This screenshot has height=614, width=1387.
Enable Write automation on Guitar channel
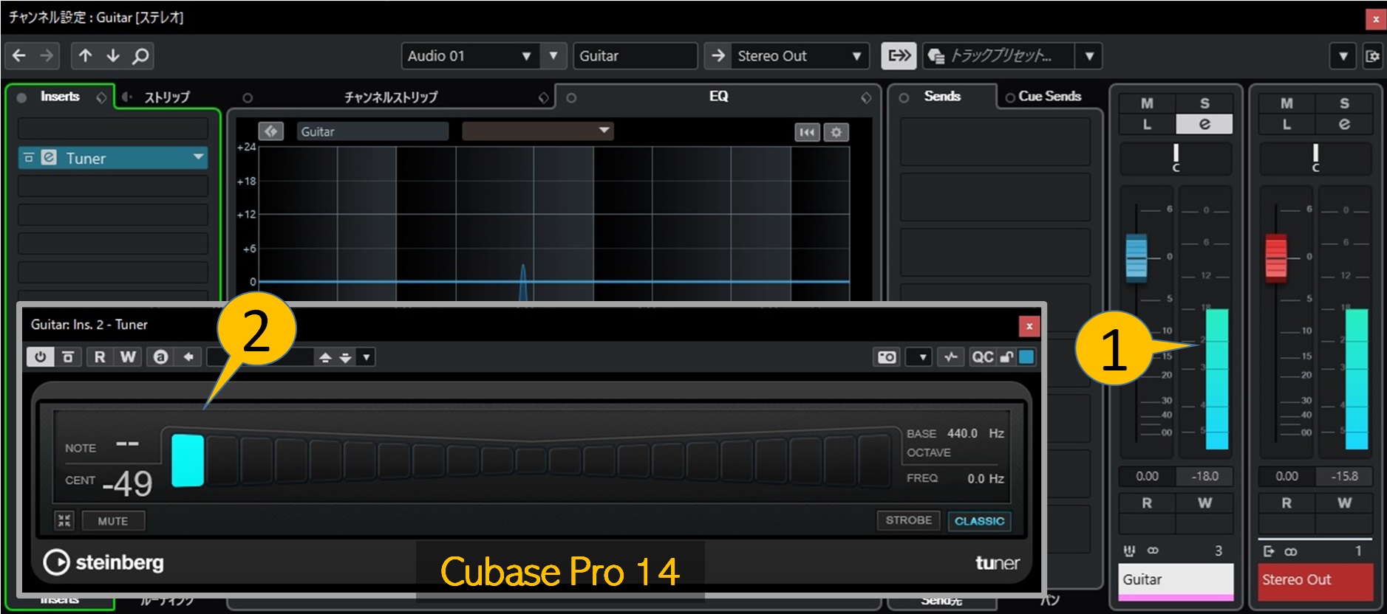pyautogui.click(x=1204, y=503)
